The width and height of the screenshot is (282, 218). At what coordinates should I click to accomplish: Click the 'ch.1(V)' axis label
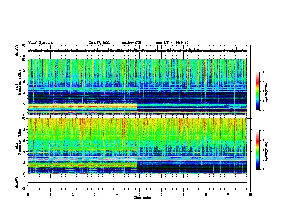17,51
